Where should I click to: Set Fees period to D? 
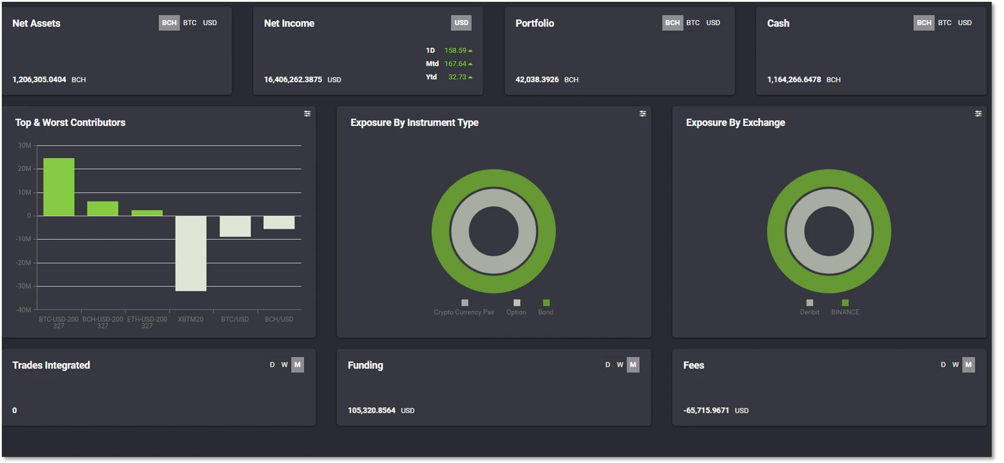(x=943, y=365)
